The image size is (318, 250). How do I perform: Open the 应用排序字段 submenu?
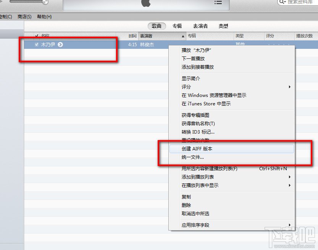click(290, 225)
